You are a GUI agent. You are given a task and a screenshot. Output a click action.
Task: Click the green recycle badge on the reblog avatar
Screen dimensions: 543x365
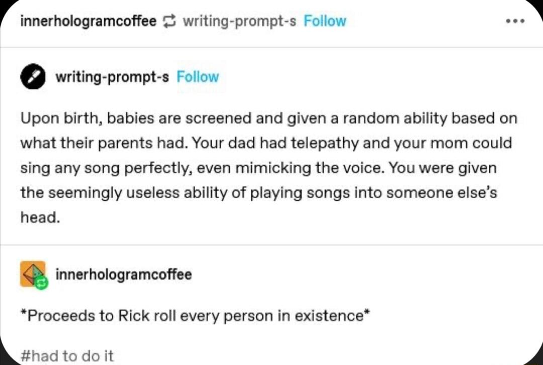(x=40, y=284)
